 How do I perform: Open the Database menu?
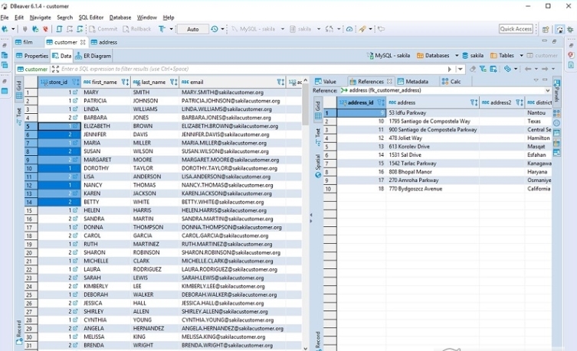(120, 18)
